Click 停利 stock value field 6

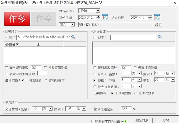pos(126,73)
